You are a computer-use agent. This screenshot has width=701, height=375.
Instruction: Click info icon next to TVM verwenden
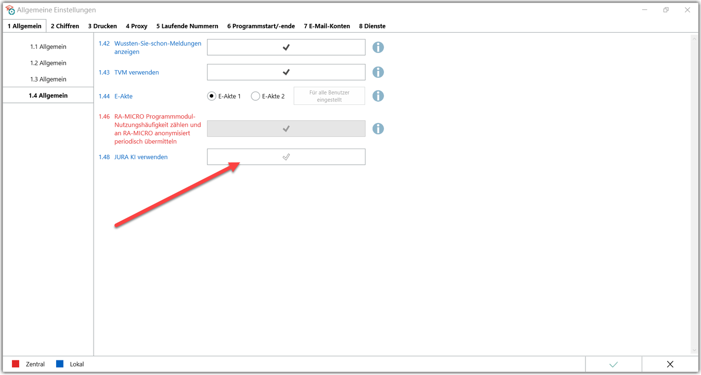click(378, 72)
